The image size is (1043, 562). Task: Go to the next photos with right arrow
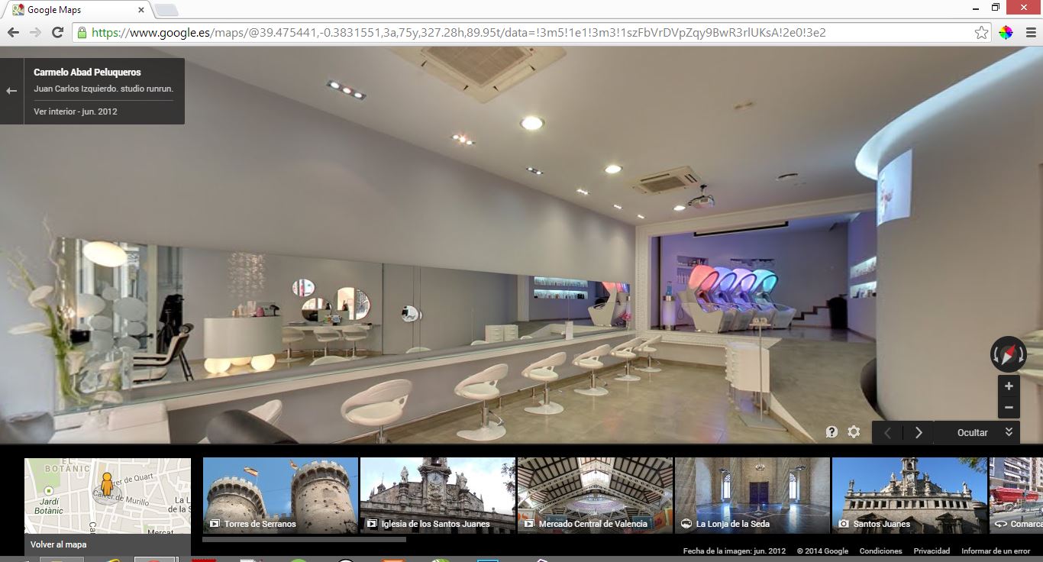919,432
